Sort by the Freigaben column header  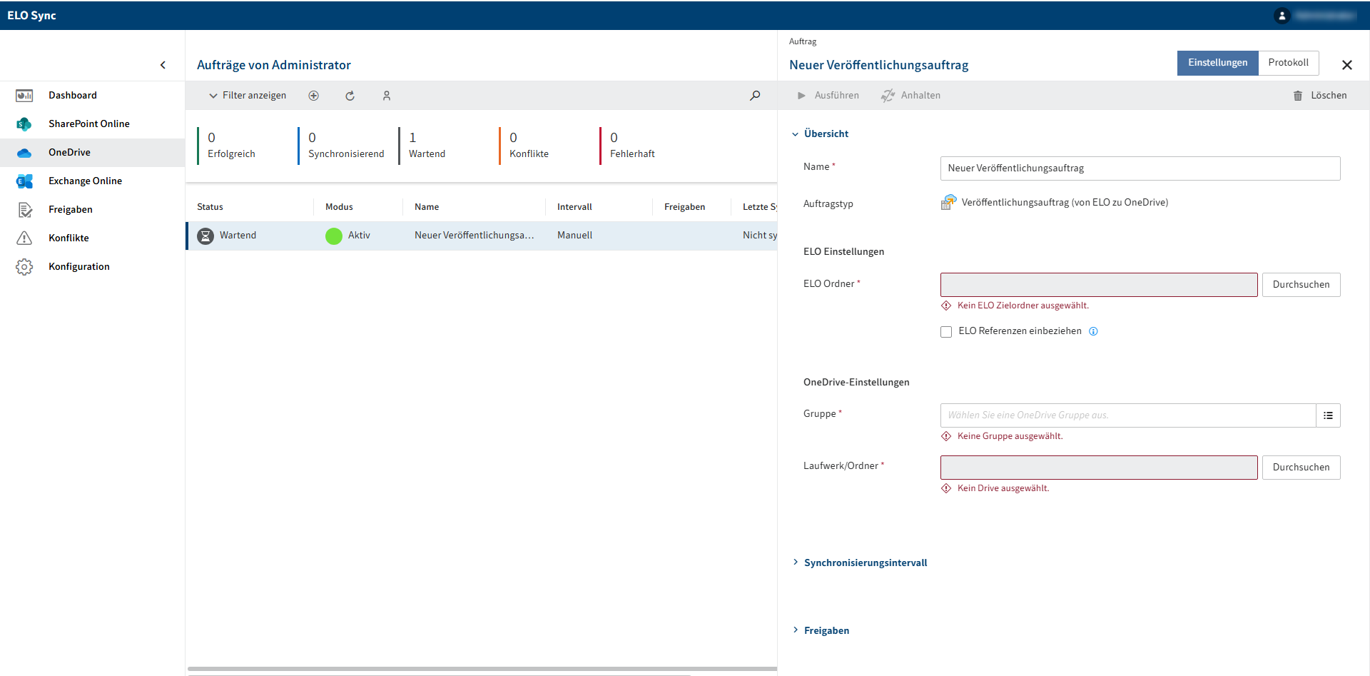(684, 207)
